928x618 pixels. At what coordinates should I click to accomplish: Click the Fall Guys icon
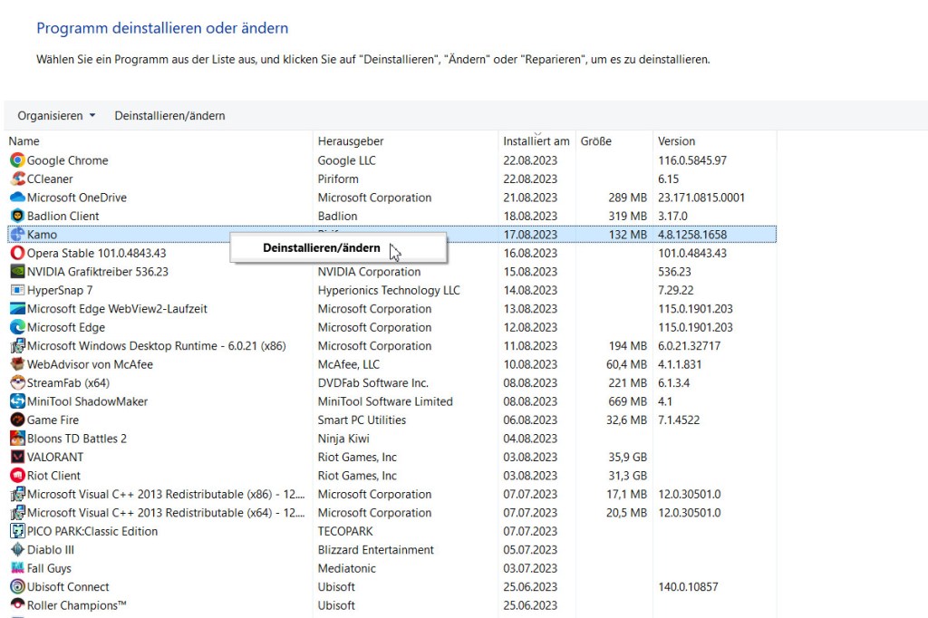[18, 568]
